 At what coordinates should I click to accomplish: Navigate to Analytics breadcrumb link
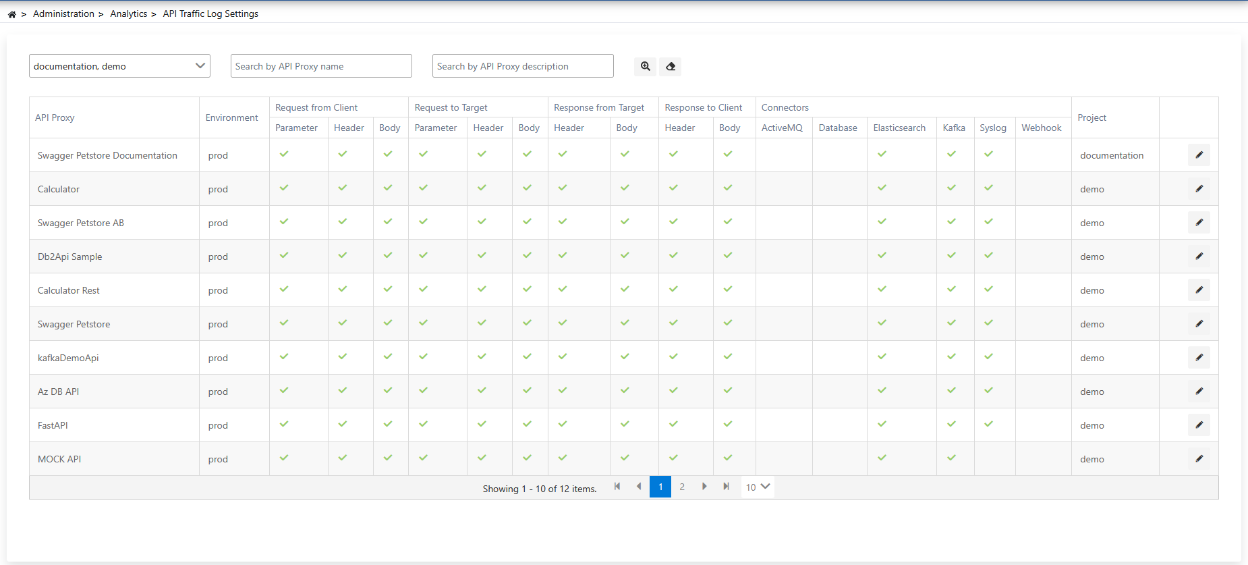pos(128,14)
